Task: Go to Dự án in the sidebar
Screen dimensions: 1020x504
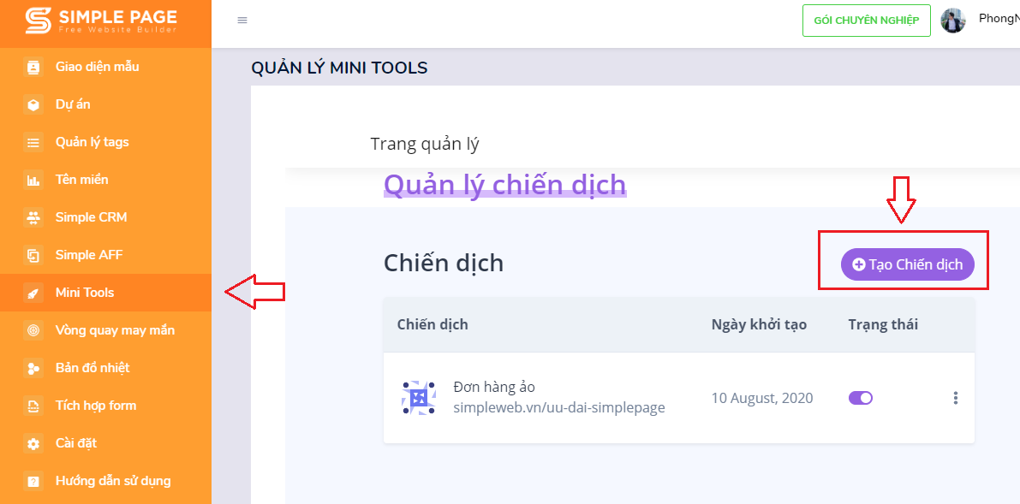Action: (105, 104)
